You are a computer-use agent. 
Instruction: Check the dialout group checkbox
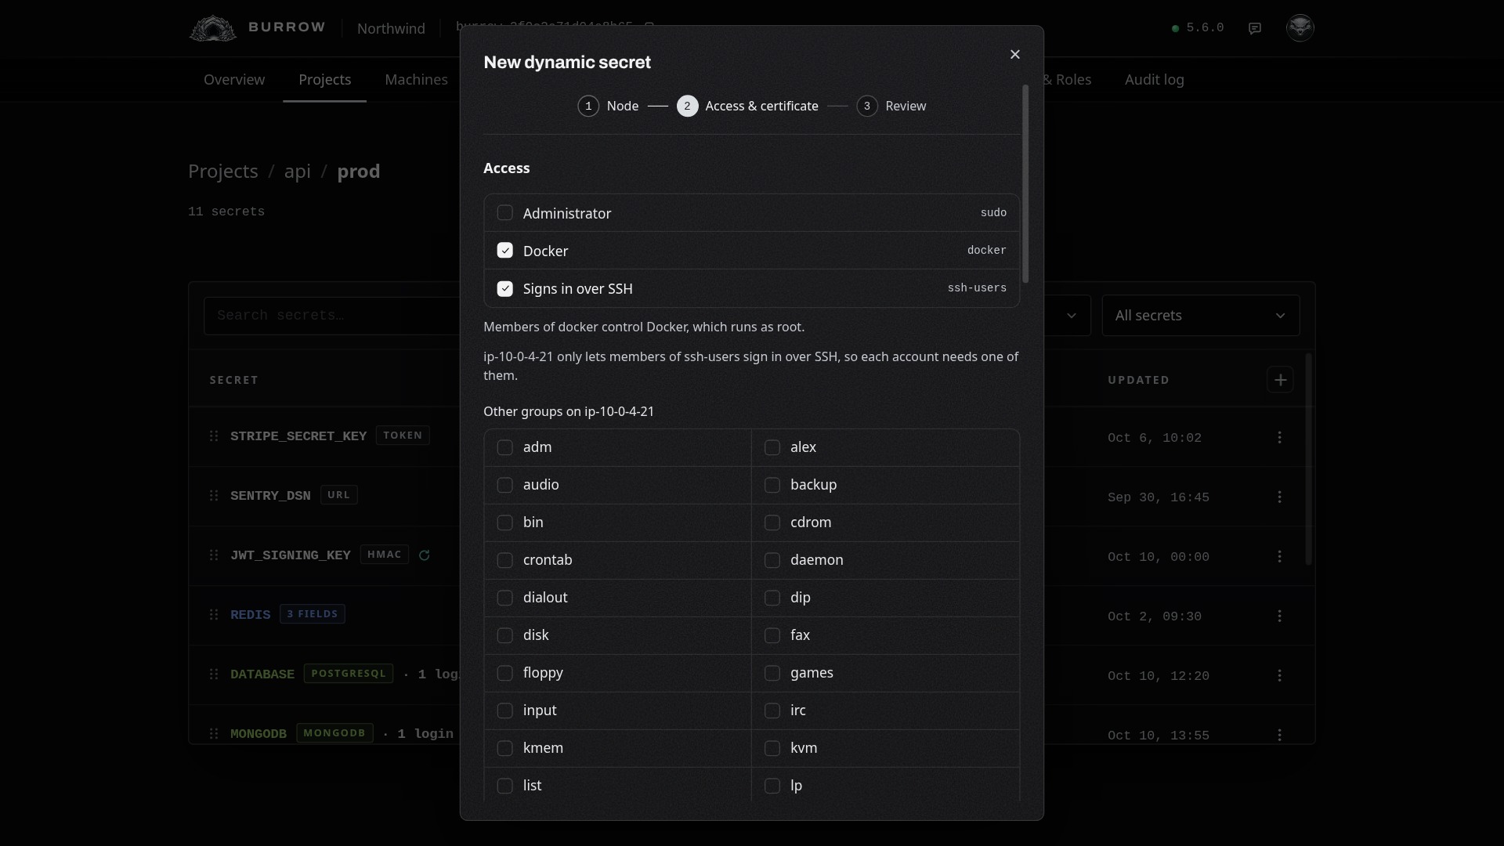tap(505, 598)
